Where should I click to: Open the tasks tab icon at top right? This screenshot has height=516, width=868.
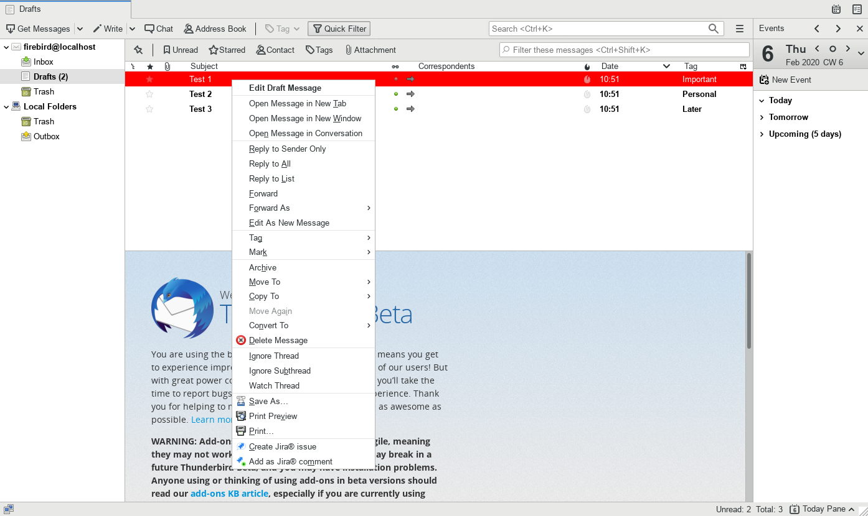(x=857, y=9)
